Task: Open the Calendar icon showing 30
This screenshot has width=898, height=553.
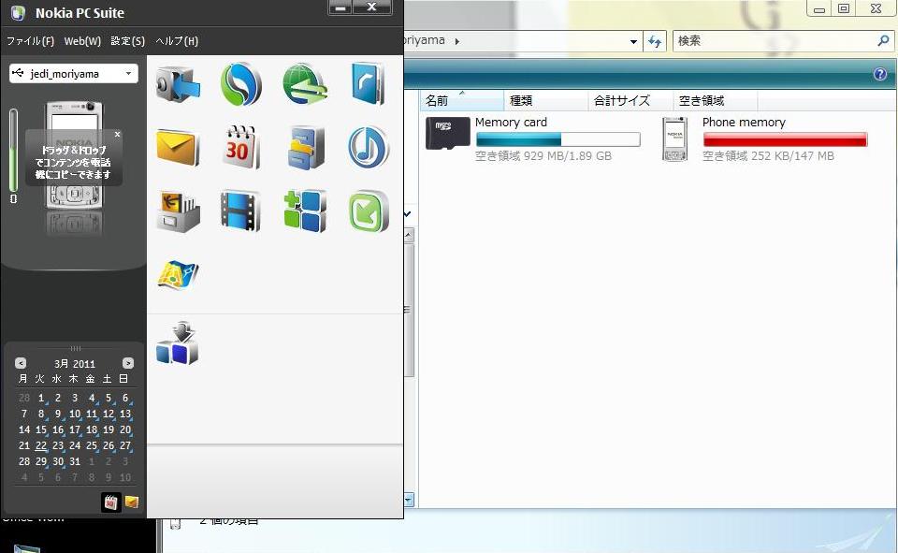Action: [240, 147]
